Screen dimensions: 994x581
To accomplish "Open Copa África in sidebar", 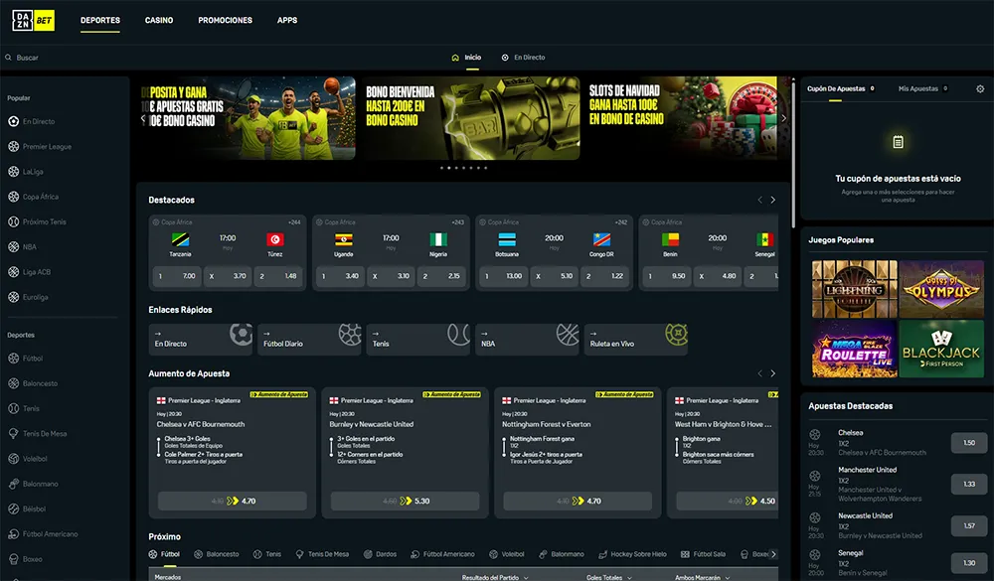I will (33, 197).
